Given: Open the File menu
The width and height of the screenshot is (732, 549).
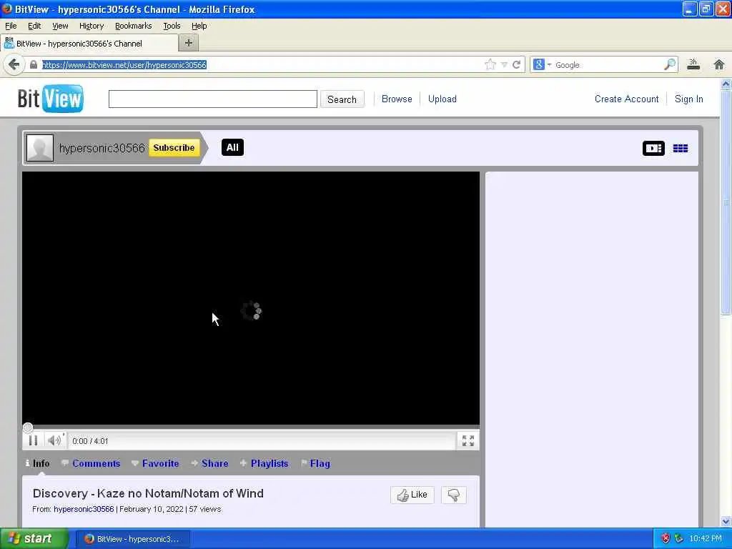Looking at the screenshot, I should [x=11, y=26].
